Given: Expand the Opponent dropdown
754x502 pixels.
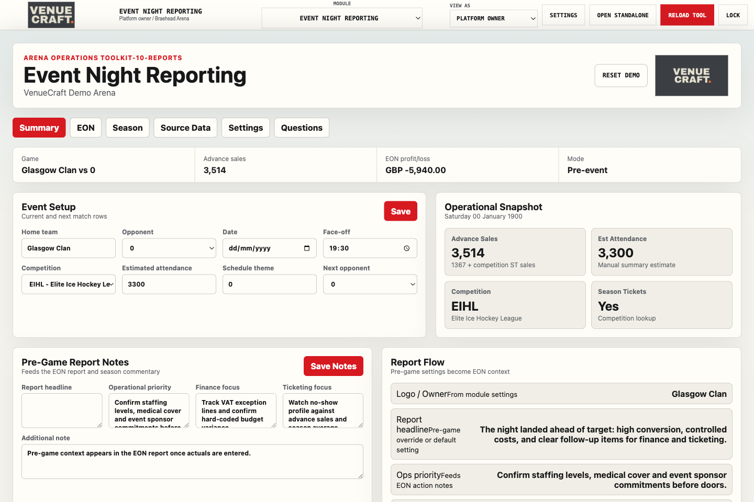Looking at the screenshot, I should click(169, 248).
